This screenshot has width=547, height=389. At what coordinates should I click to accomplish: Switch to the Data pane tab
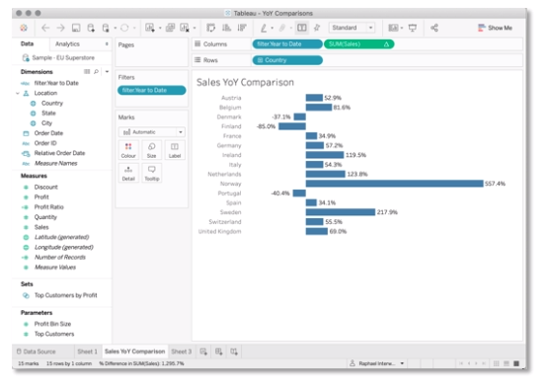pyautogui.click(x=28, y=44)
